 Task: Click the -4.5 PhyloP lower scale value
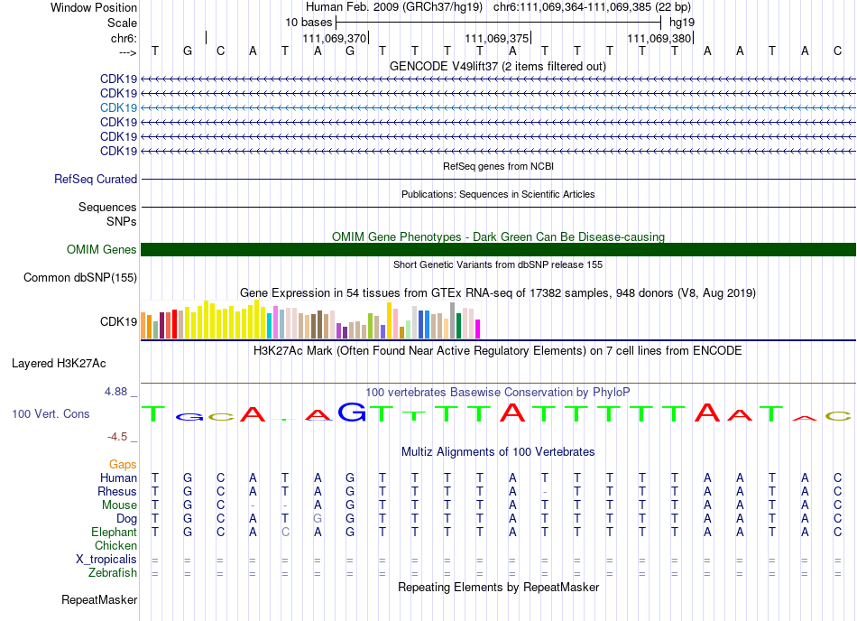click(x=117, y=437)
